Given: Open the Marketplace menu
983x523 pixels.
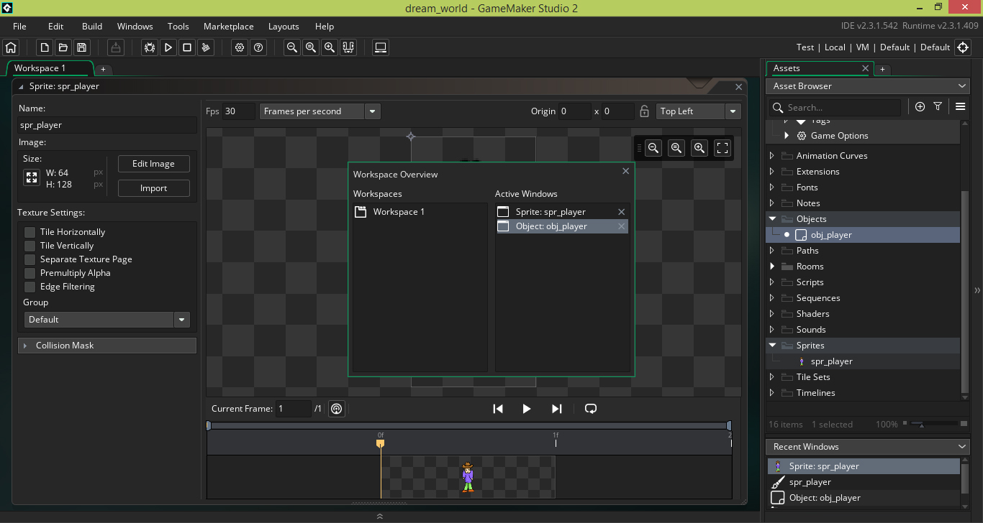Looking at the screenshot, I should pos(228,27).
